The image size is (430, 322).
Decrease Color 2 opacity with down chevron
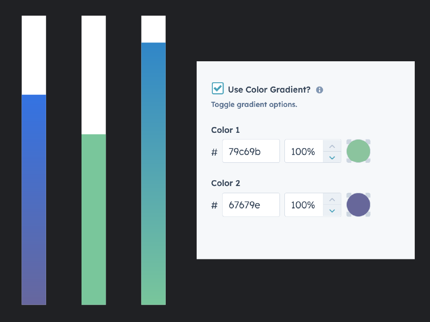point(332,211)
